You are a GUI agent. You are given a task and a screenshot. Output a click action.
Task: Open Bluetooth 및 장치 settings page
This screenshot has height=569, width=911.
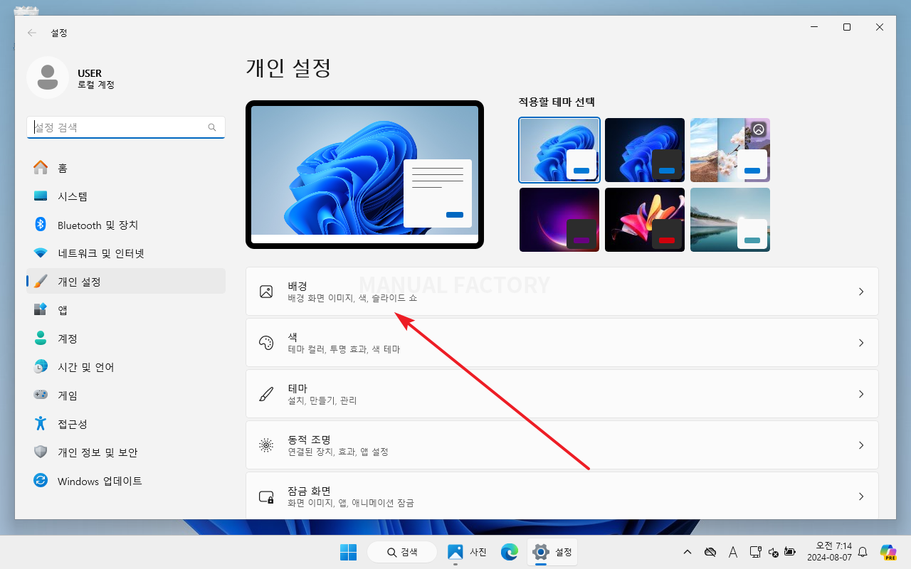pyautogui.click(x=126, y=225)
